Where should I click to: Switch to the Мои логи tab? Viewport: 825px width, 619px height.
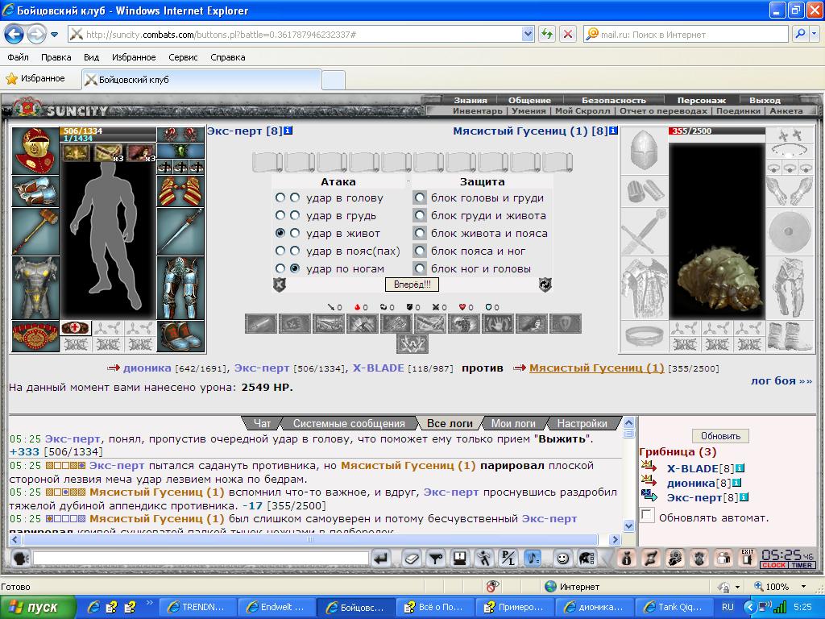513,423
